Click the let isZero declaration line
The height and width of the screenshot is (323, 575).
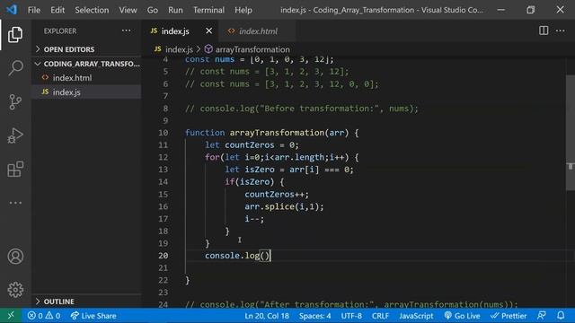pyautogui.click(x=289, y=170)
